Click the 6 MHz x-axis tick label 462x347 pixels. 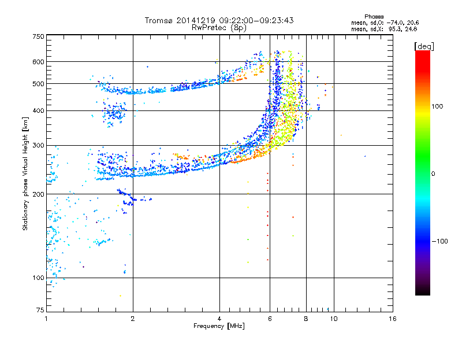point(270,319)
